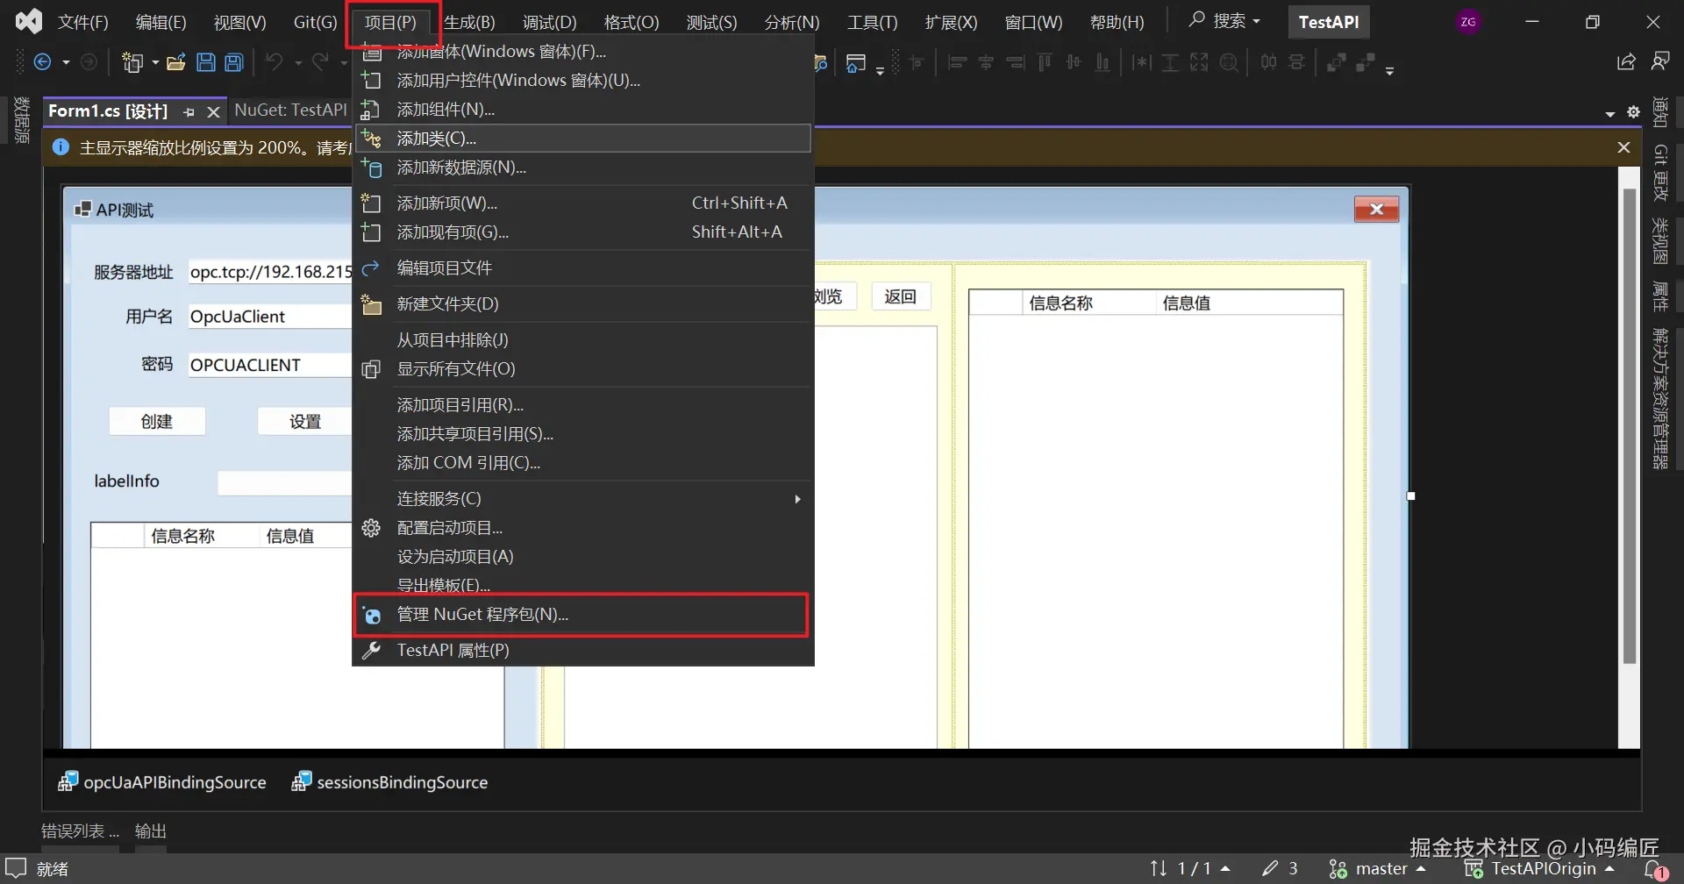Open the 1/1 push-pull status dropdown

pos(1189,869)
